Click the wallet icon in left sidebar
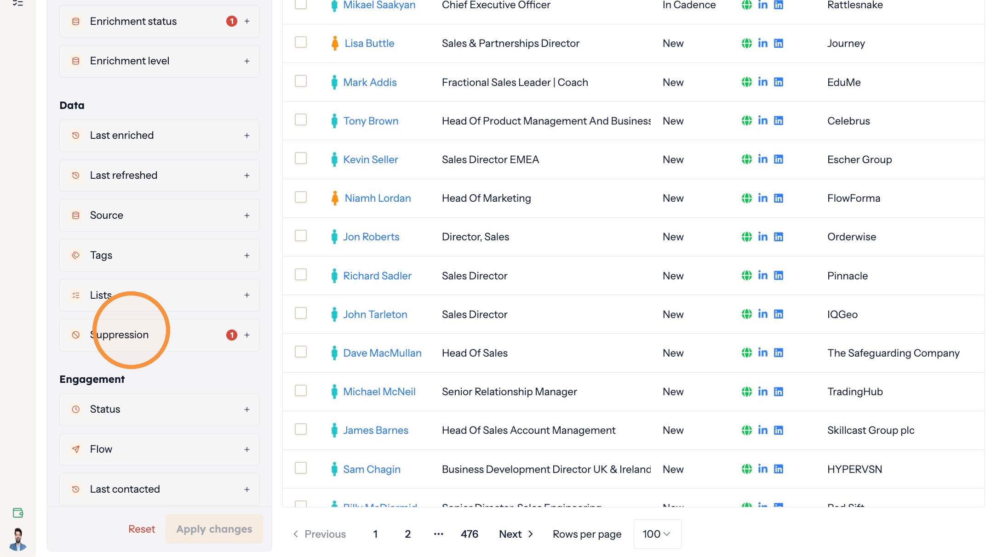 pos(18,513)
